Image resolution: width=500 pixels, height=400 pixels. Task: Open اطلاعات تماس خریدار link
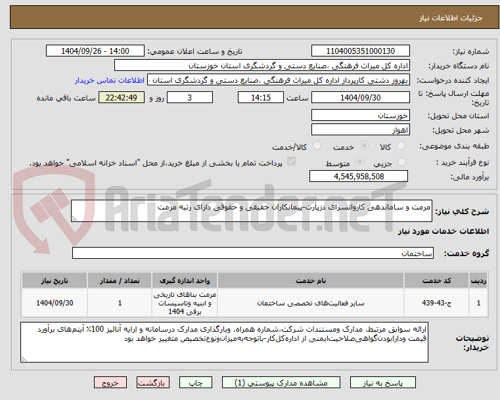point(110,80)
